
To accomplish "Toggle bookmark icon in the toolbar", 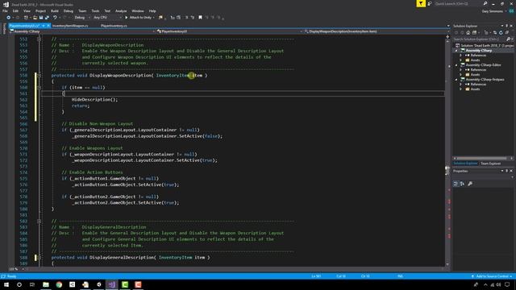I will point(200,18).
